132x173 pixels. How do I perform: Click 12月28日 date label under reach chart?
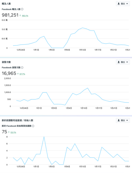[x=21, y=50]
